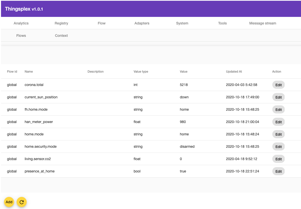Select the fh.home.mode name cell

[36, 109]
